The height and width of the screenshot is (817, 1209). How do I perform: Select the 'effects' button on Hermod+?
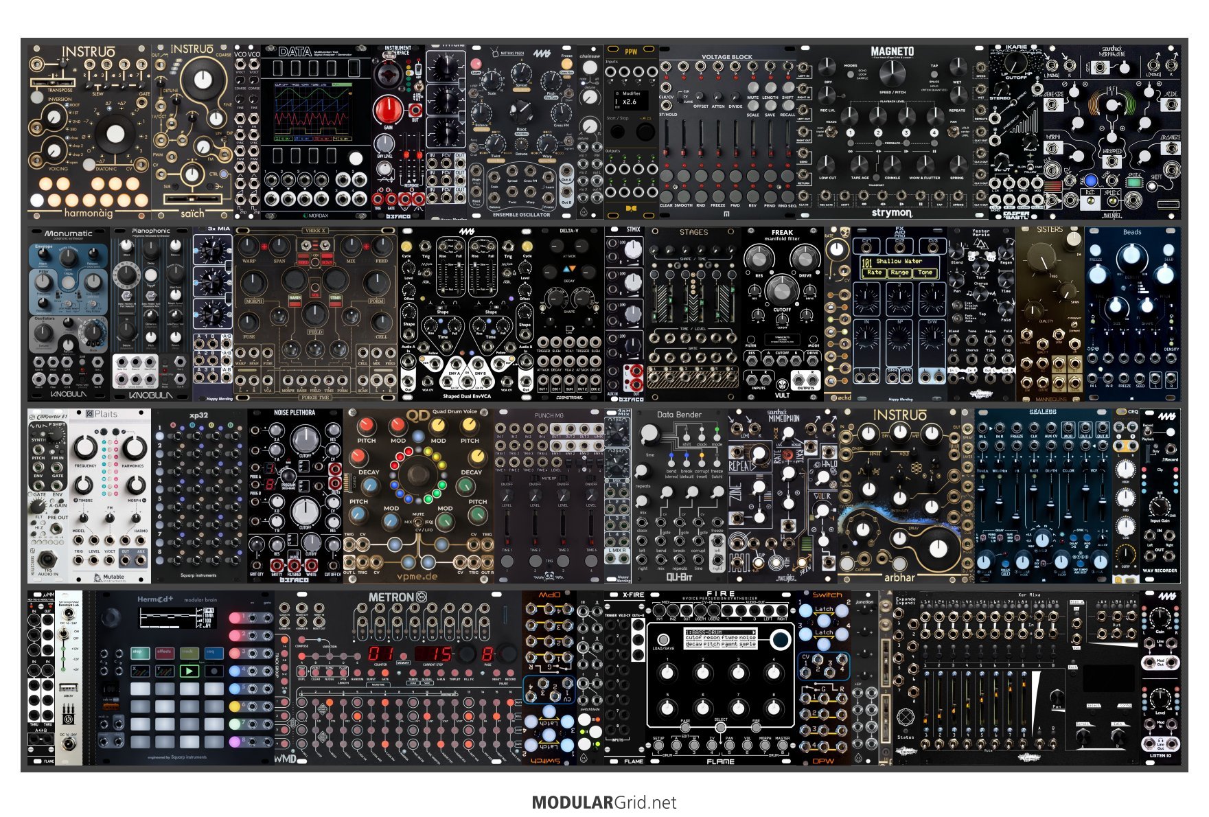165,653
